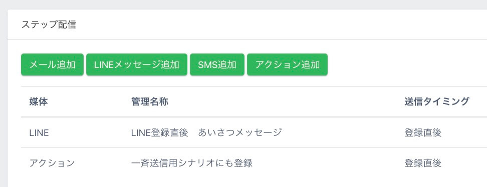Click the 媒体 column header
The image size is (487, 187).
pyautogui.click(x=39, y=101)
